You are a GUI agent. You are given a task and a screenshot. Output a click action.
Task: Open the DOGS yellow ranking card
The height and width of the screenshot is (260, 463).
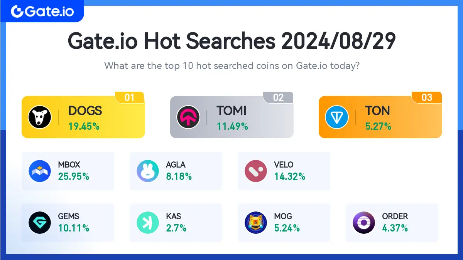point(83,117)
